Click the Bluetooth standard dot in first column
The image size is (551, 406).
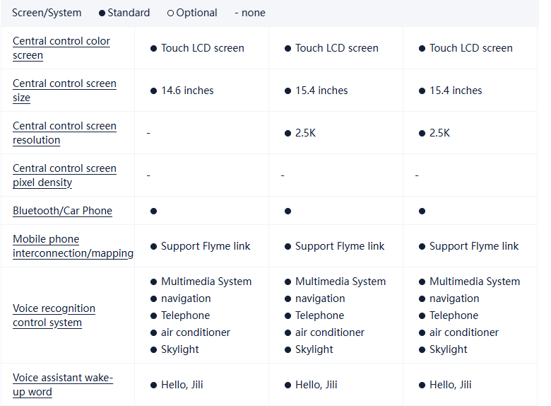(153, 211)
